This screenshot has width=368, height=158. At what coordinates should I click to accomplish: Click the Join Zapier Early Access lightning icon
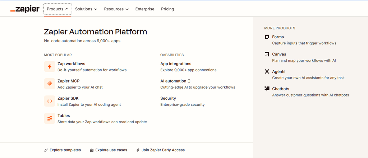[x=138, y=150]
